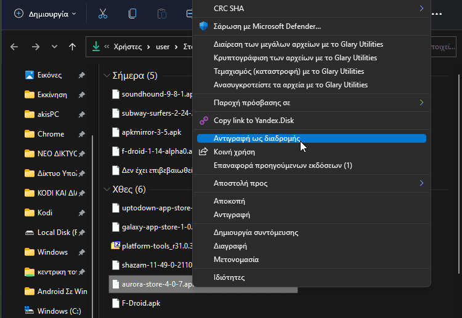Select f-droid-1-14-alpha0 file

coord(152,151)
